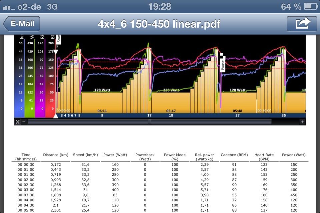Image resolution: width=320 pixels, height=213 pixels.
Task: Tap the battery icon in status bar
Action: point(311,7)
